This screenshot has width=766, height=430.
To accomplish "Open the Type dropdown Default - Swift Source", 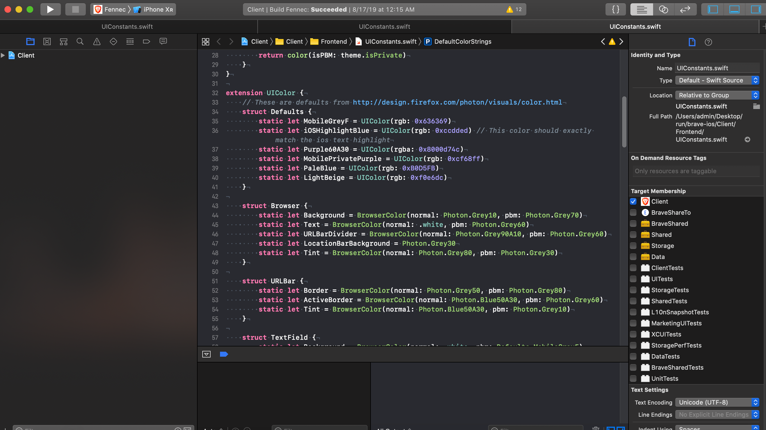I will tap(717, 80).
